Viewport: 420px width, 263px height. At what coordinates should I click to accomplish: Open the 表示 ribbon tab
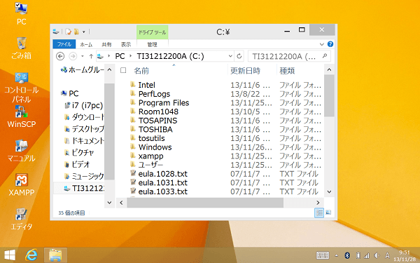point(125,45)
